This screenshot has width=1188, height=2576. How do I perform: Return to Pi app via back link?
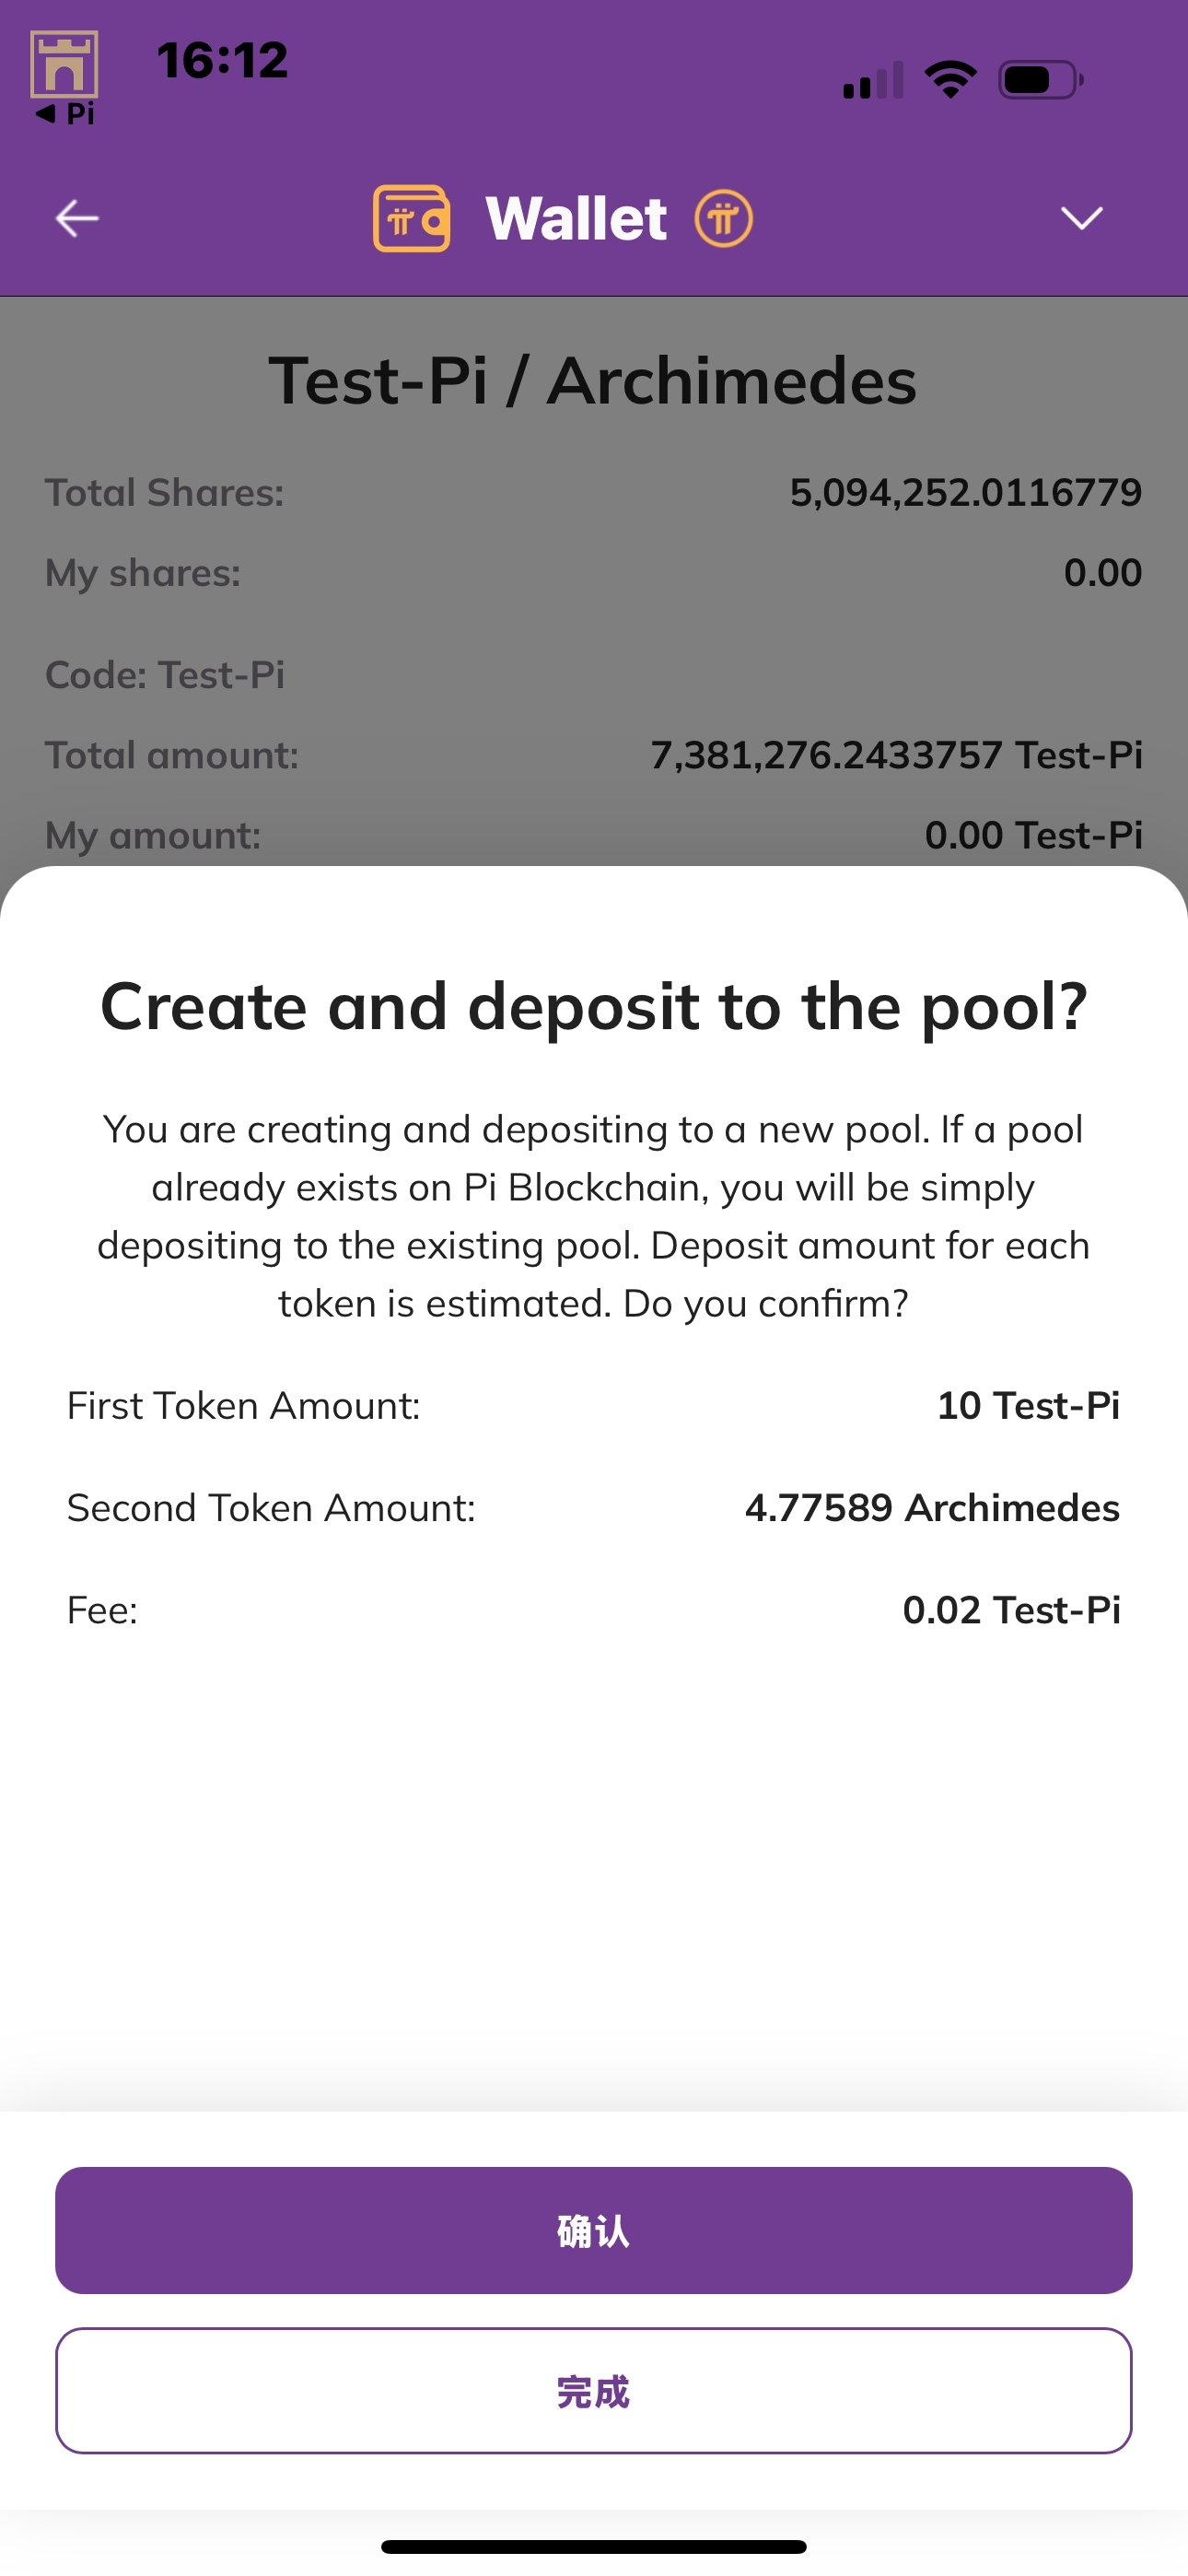pos(66,114)
